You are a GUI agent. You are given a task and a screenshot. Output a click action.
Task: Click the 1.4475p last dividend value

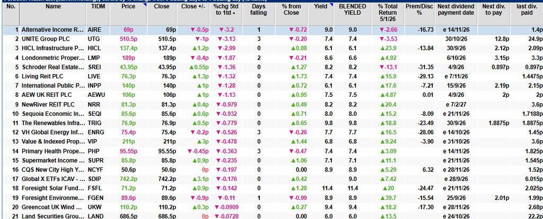[x=532, y=76]
